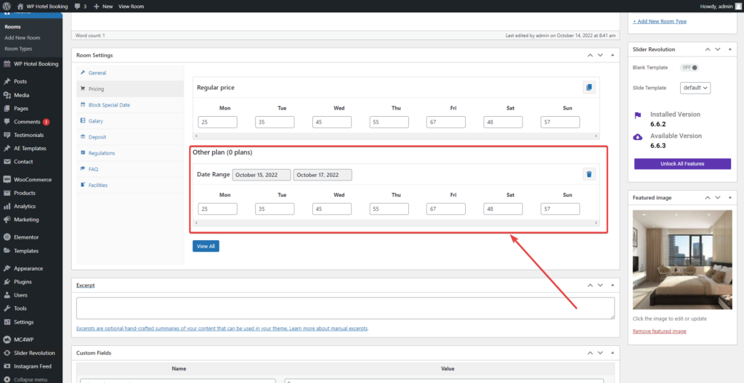Move Room Settings panel up

(x=590, y=55)
